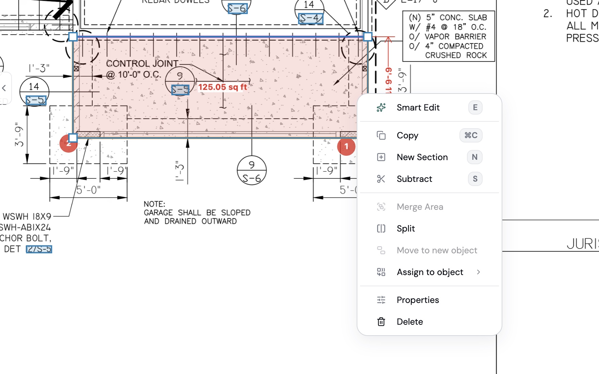Click the CONC. SLAB specification box
The width and height of the screenshot is (599, 374).
coord(449,36)
